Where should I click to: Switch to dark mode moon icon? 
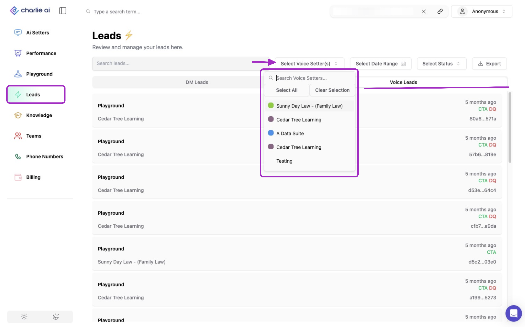coord(56,317)
